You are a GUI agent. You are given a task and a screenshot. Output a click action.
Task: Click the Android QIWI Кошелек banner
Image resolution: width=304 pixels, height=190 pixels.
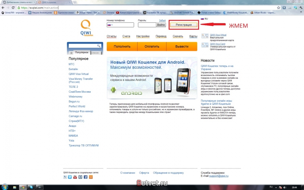pyautogui.click(x=152, y=78)
